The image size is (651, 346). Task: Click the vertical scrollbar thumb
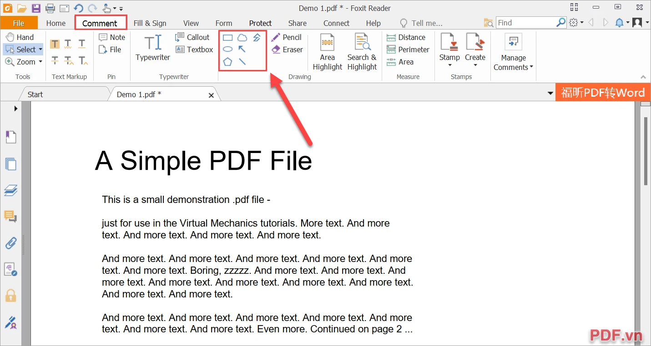[x=646, y=151]
